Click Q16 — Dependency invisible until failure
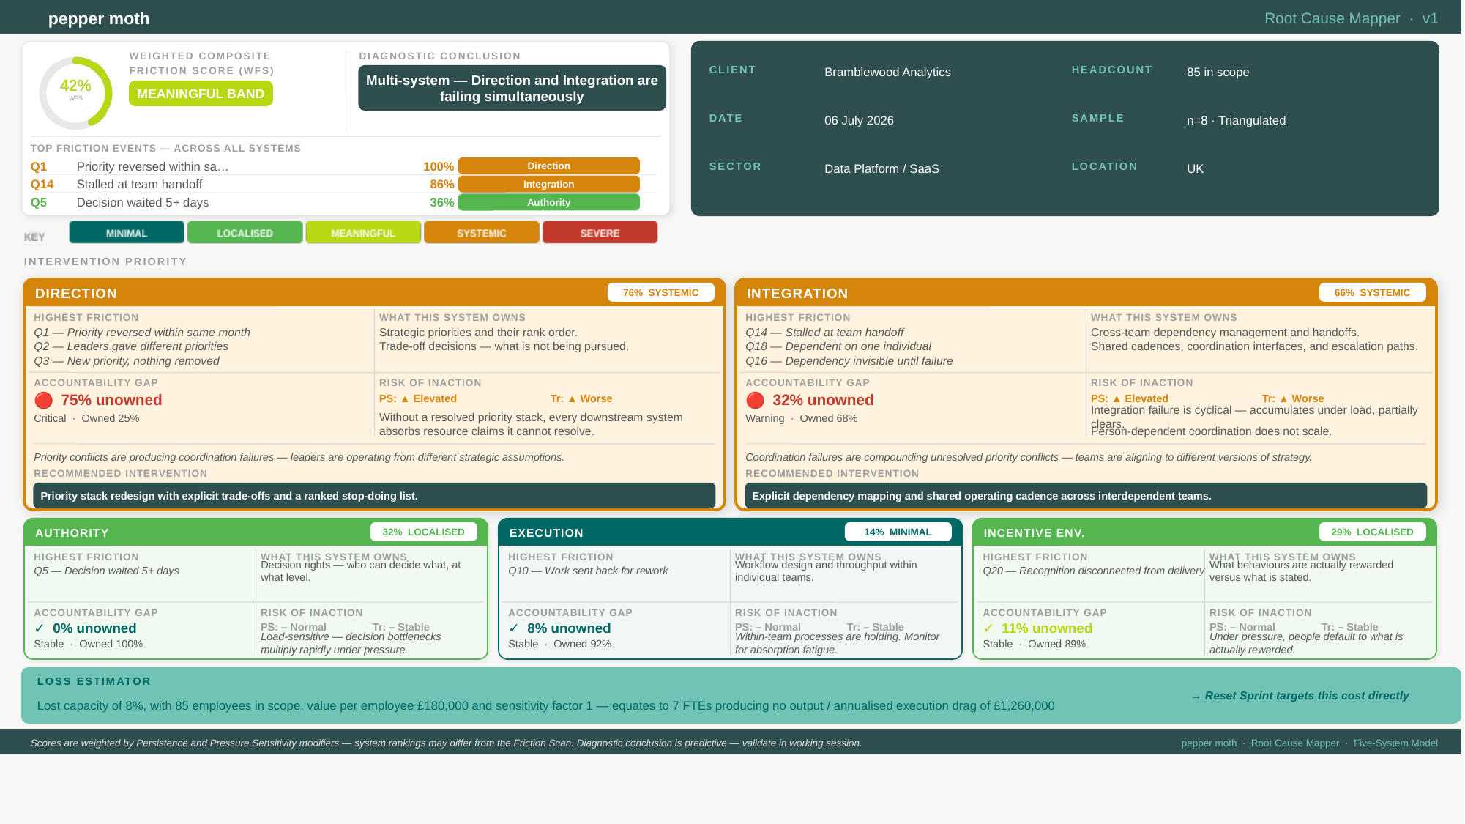This screenshot has width=1465, height=824. tap(849, 361)
